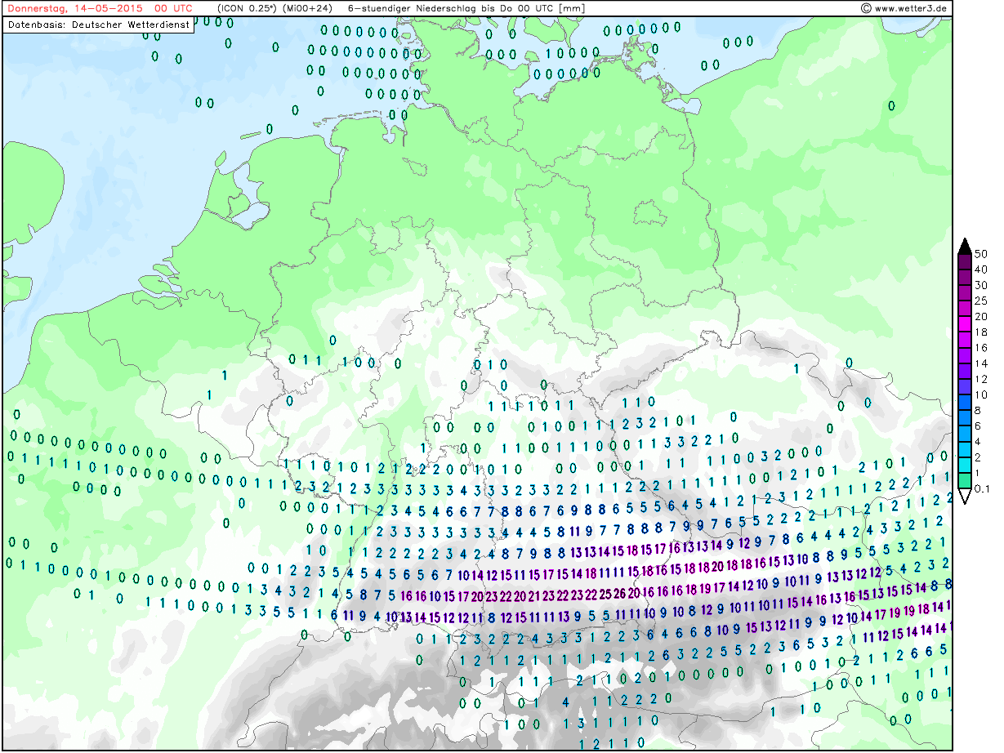Pick the cyan legend swatch between 1 and 2
This screenshot has width=1004, height=753.
[x=964, y=466]
